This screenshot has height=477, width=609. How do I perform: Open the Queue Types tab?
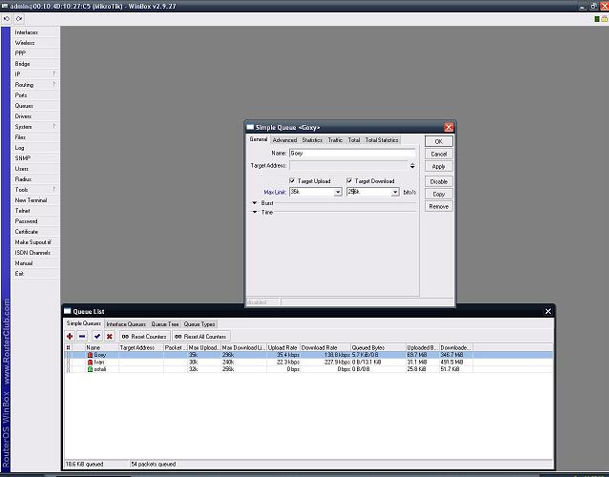(x=199, y=324)
